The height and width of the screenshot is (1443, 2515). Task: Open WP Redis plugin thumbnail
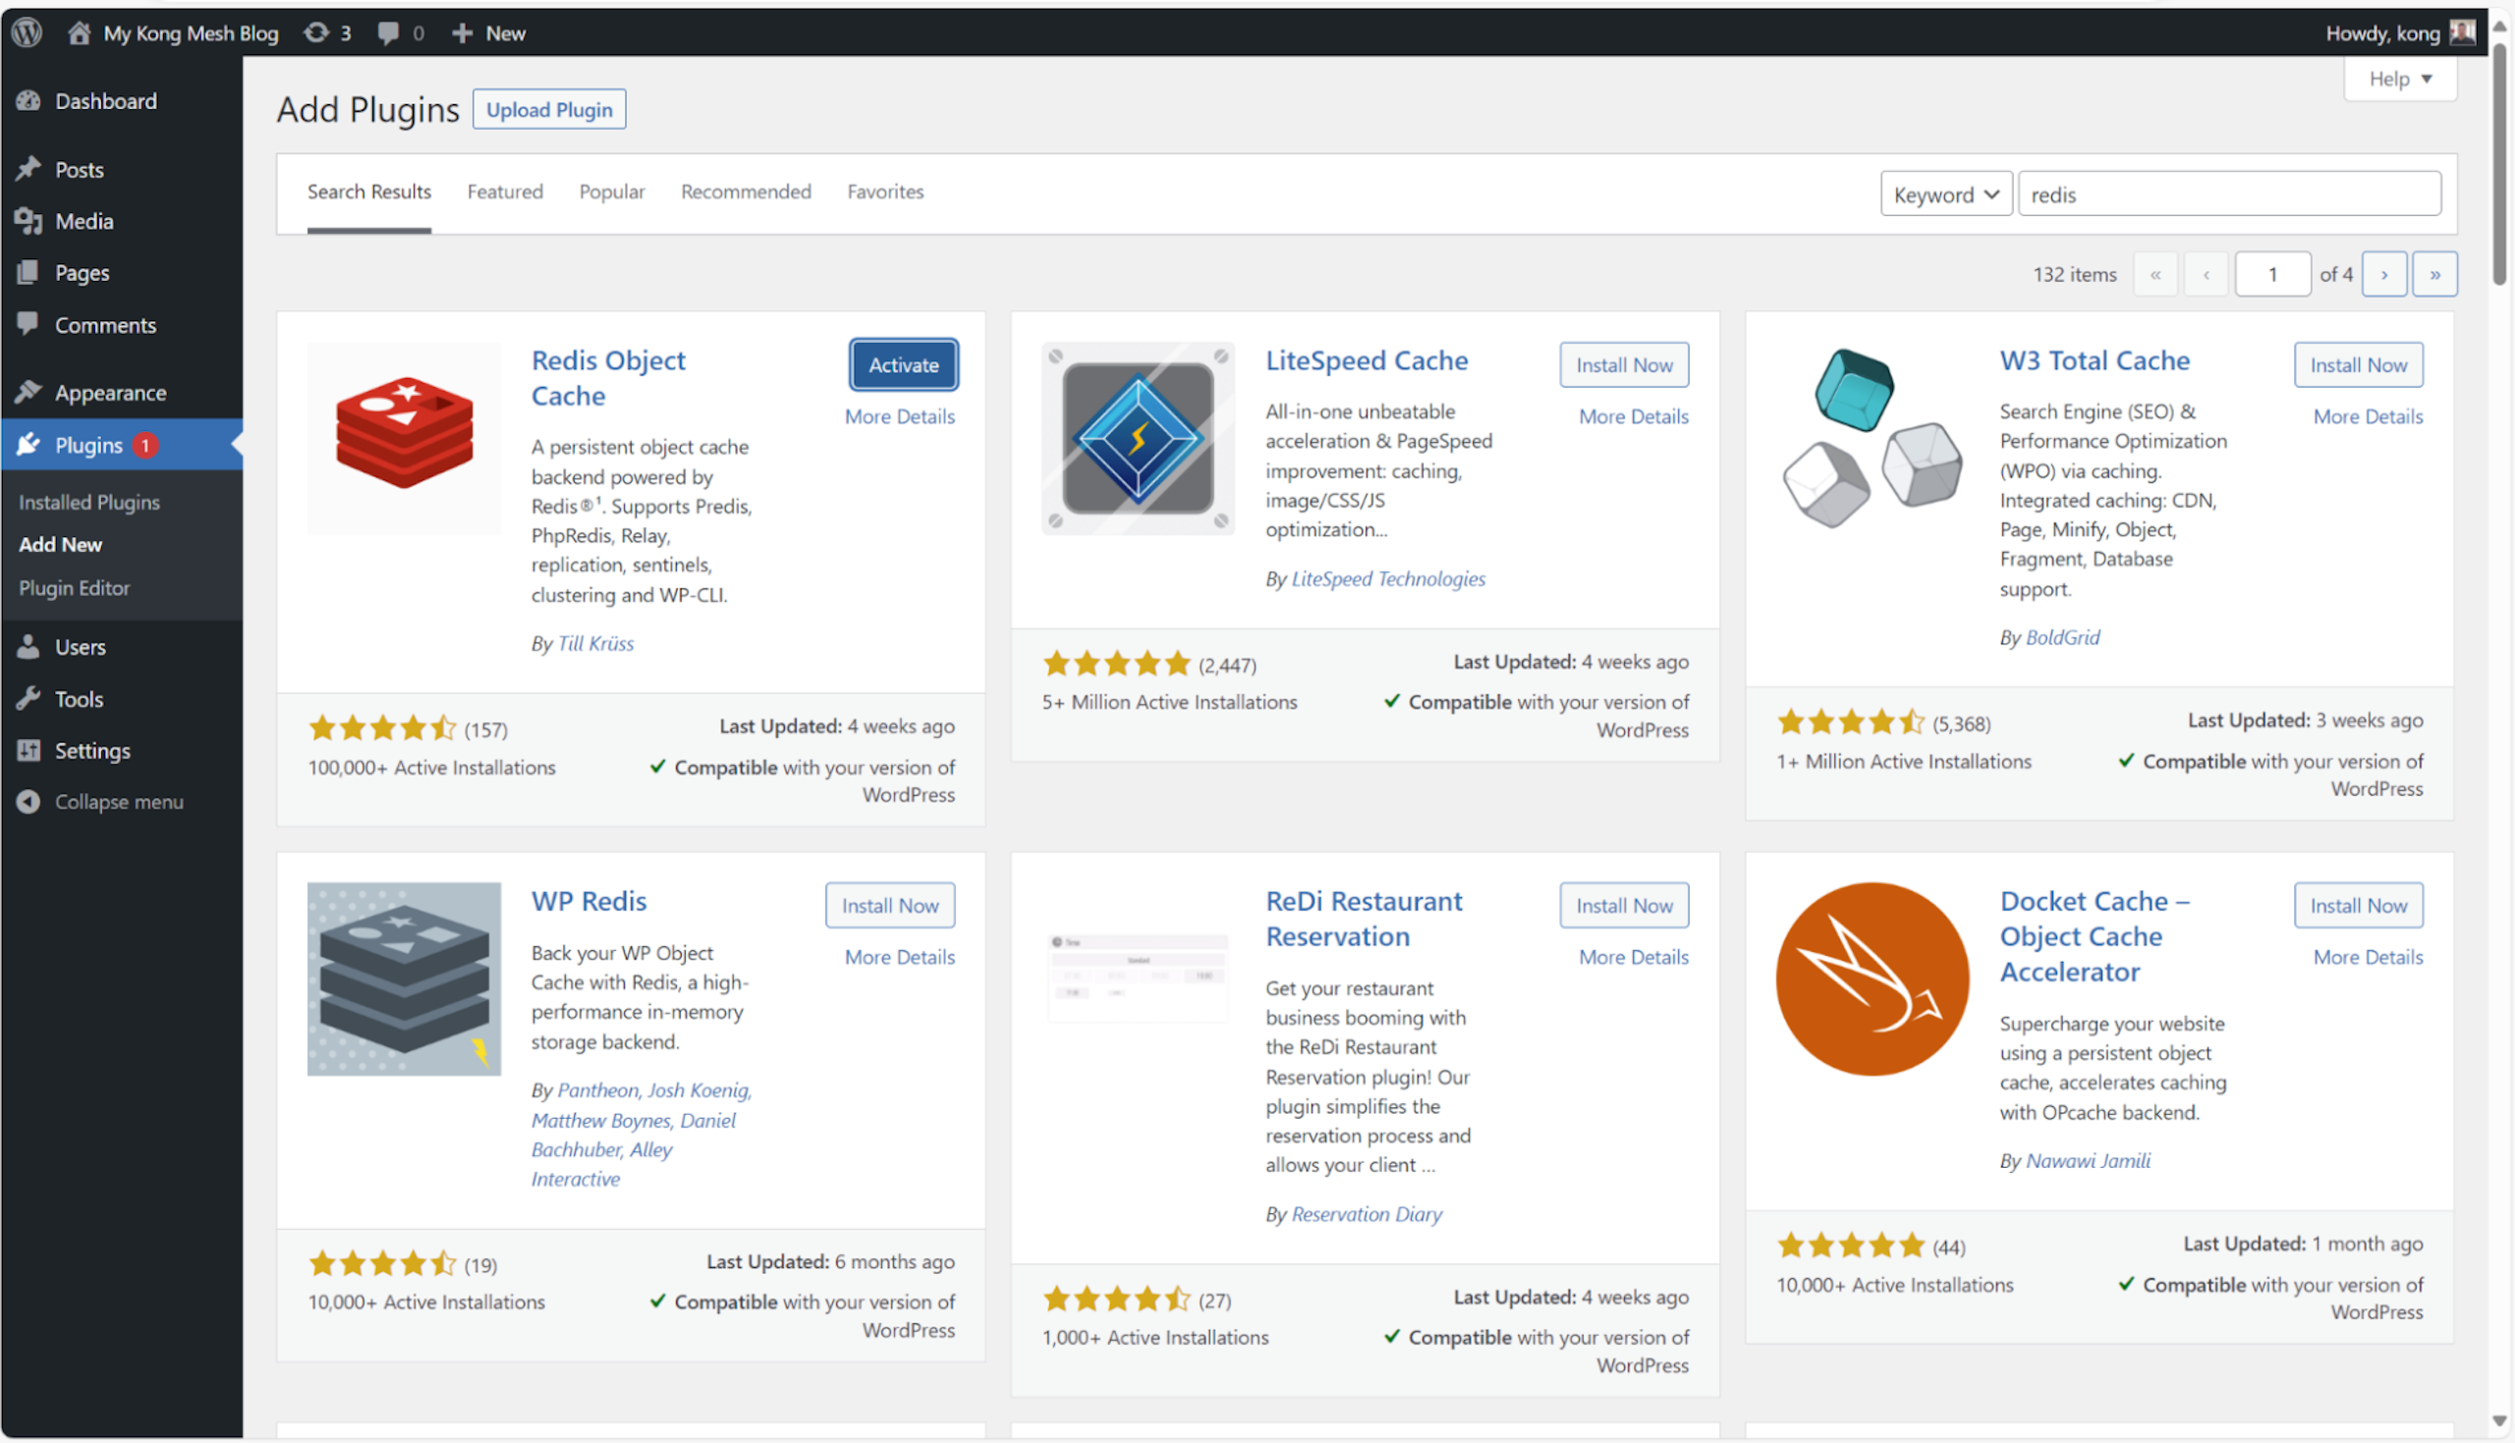tap(404, 978)
